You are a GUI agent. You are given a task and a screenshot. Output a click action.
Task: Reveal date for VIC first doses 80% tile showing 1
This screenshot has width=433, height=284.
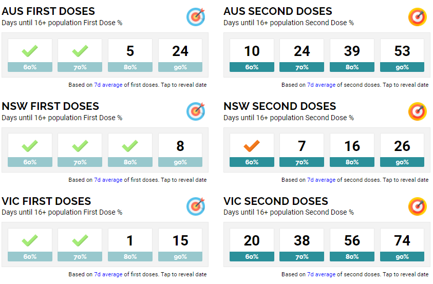tap(130, 245)
